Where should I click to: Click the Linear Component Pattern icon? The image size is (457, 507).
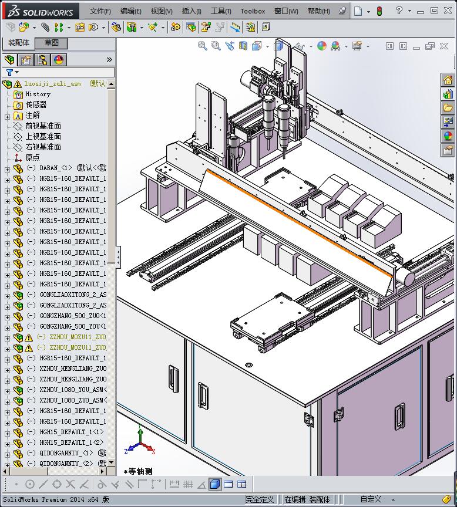pyautogui.click(x=59, y=27)
